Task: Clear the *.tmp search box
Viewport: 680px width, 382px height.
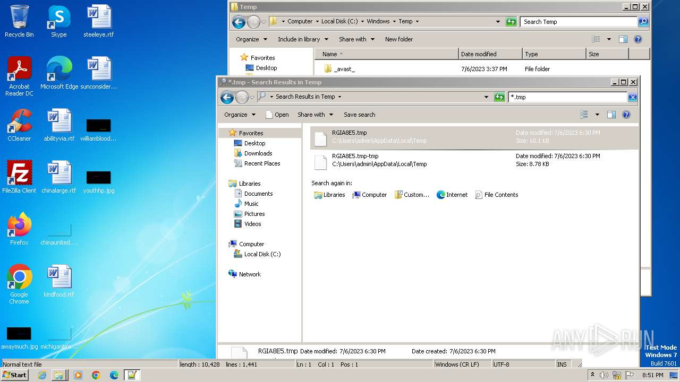Action: 632,97
